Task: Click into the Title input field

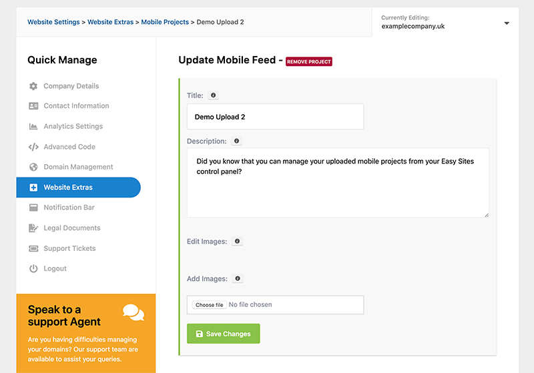Action: 275,117
